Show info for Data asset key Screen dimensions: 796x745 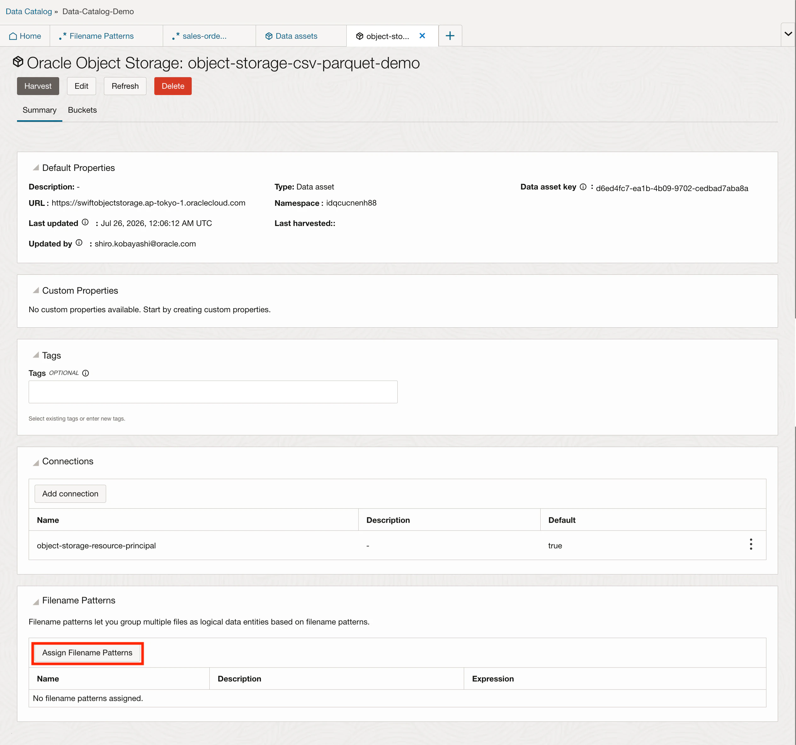click(x=583, y=187)
